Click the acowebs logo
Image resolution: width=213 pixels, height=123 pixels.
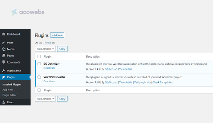28,12
